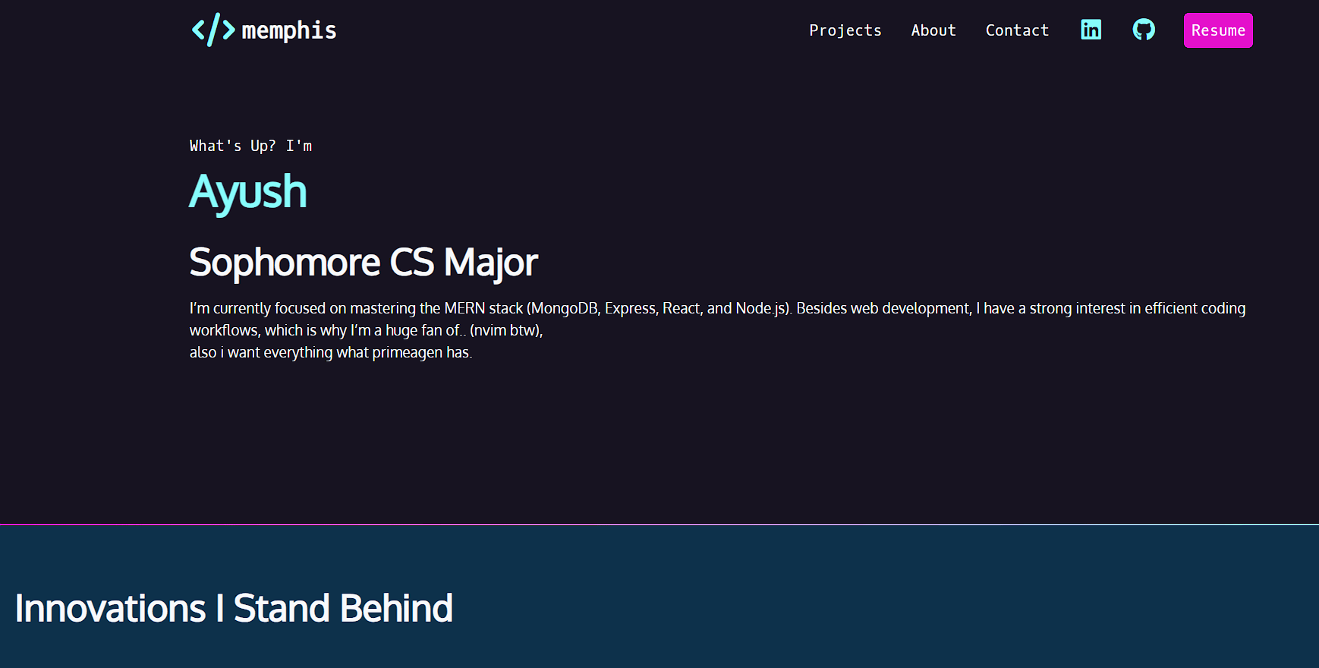The width and height of the screenshot is (1319, 668).
Task: Click the memphis wordmark in header
Action: 289,30
